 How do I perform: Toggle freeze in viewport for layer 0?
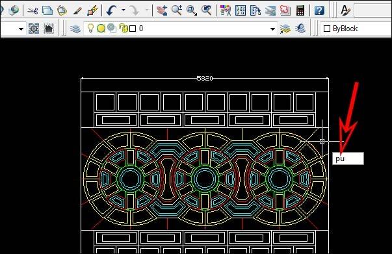(112, 29)
